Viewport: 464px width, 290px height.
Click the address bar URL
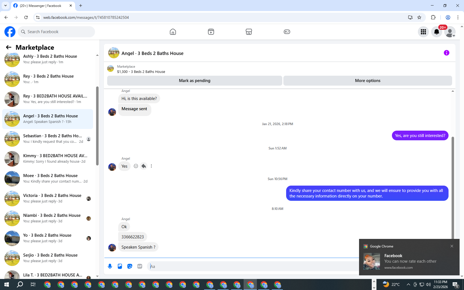(86, 17)
